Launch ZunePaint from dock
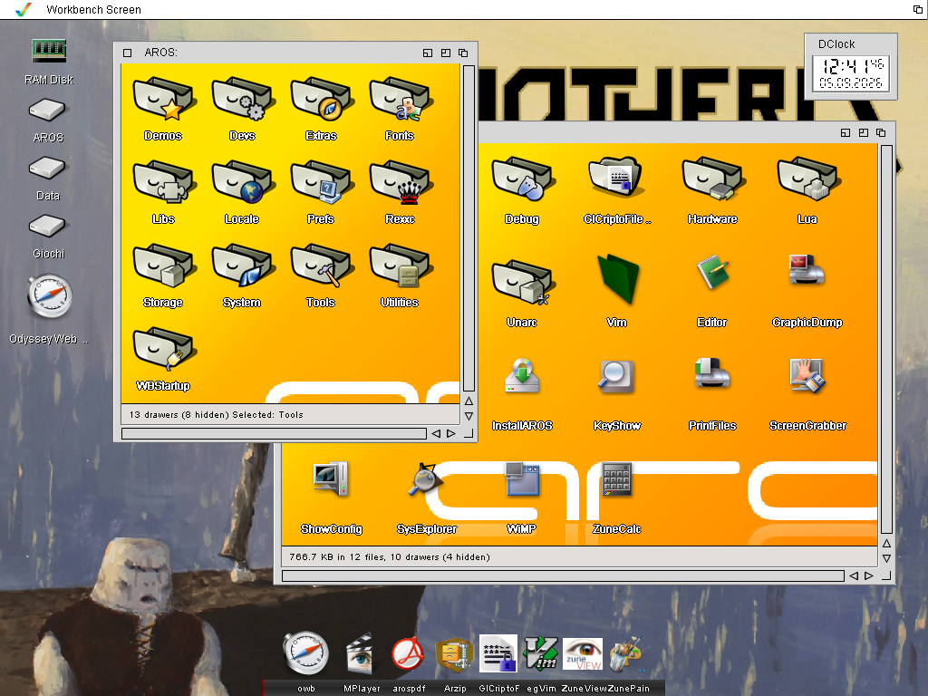 [625, 654]
